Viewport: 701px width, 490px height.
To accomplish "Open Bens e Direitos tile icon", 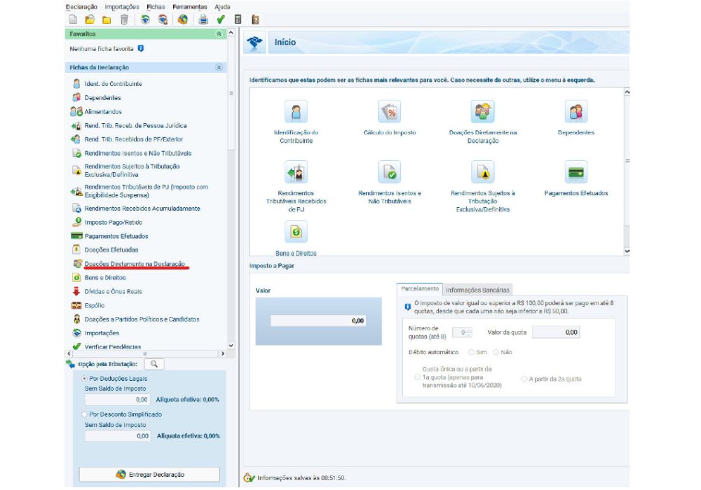I will tap(296, 232).
